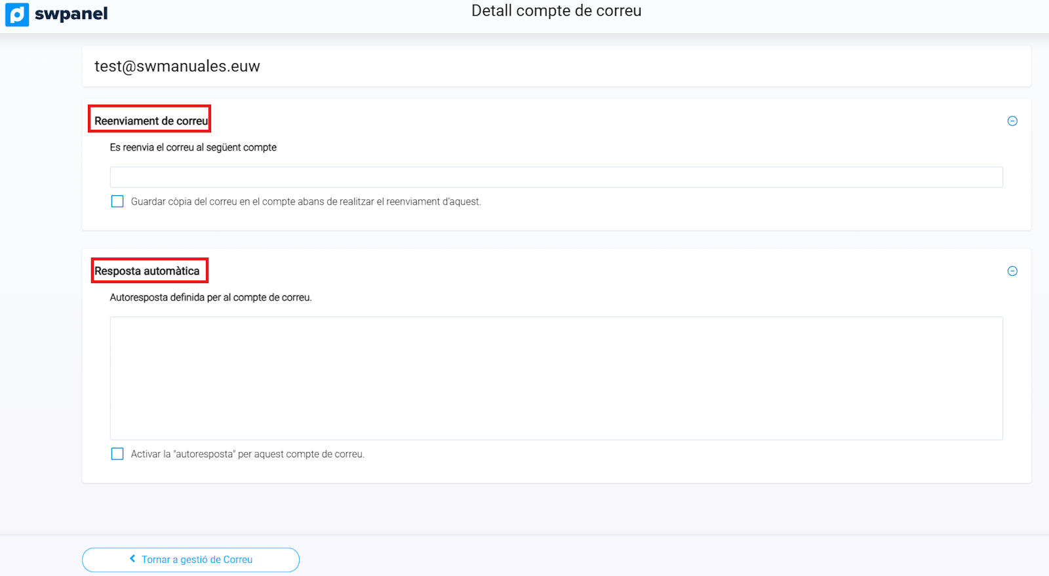The width and height of the screenshot is (1049, 576).
Task: Click the left chevron in Tornar button
Action: tap(132, 559)
